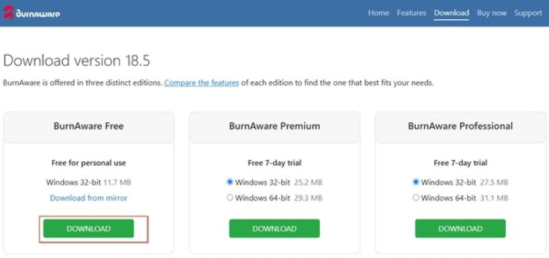The width and height of the screenshot is (549, 258).
Task: Click the BurnAware logo
Action: click(32, 13)
